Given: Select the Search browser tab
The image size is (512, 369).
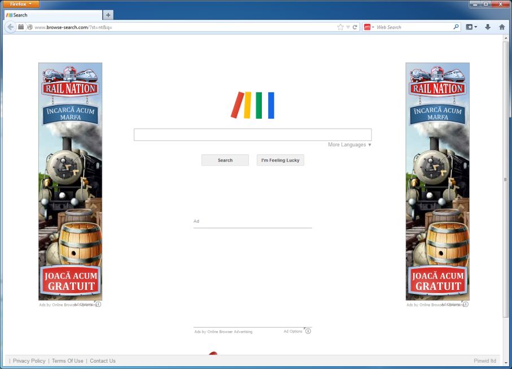Looking at the screenshot, I should coord(53,15).
